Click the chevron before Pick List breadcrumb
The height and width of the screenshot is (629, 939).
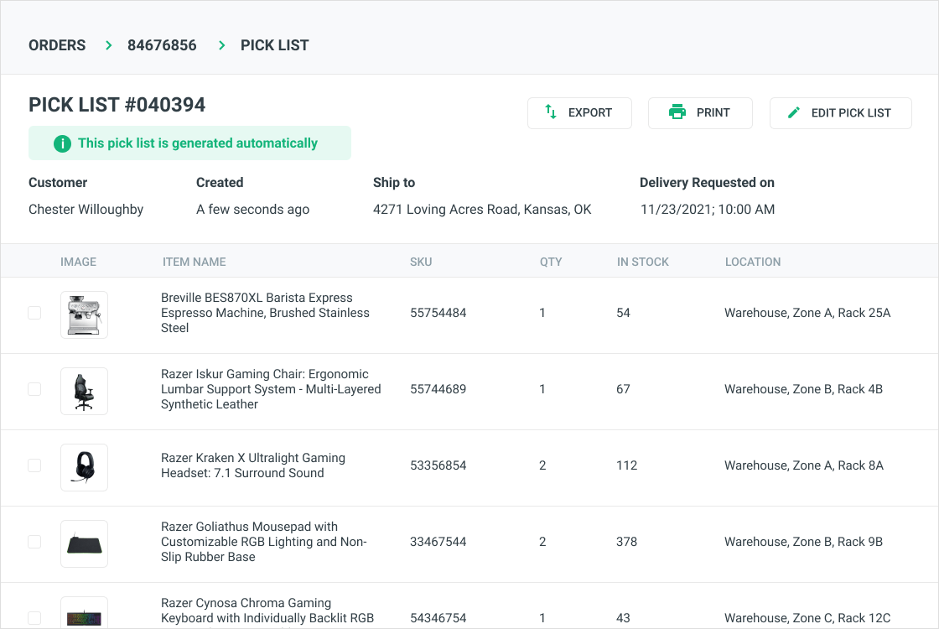tap(222, 45)
